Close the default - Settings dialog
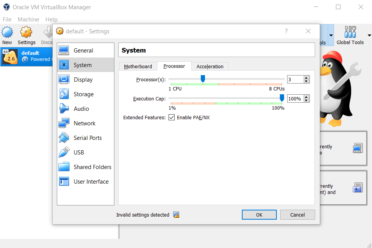The image size is (372, 248). (308, 31)
